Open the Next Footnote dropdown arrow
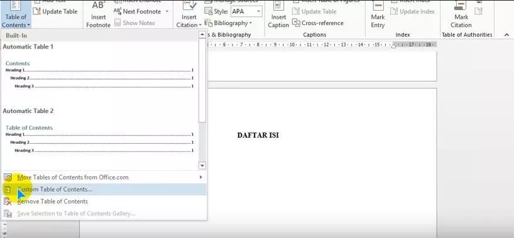The image size is (514, 238). pyautogui.click(x=167, y=11)
